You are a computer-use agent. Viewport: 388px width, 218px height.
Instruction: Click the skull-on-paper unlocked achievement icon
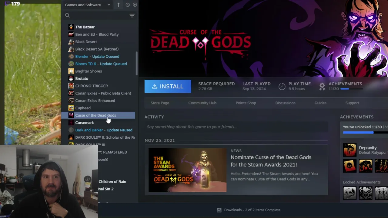click(x=350, y=166)
